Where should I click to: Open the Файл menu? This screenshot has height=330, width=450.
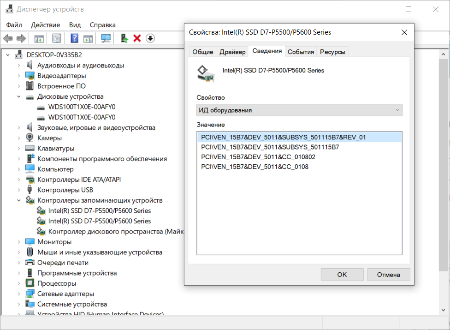point(14,25)
